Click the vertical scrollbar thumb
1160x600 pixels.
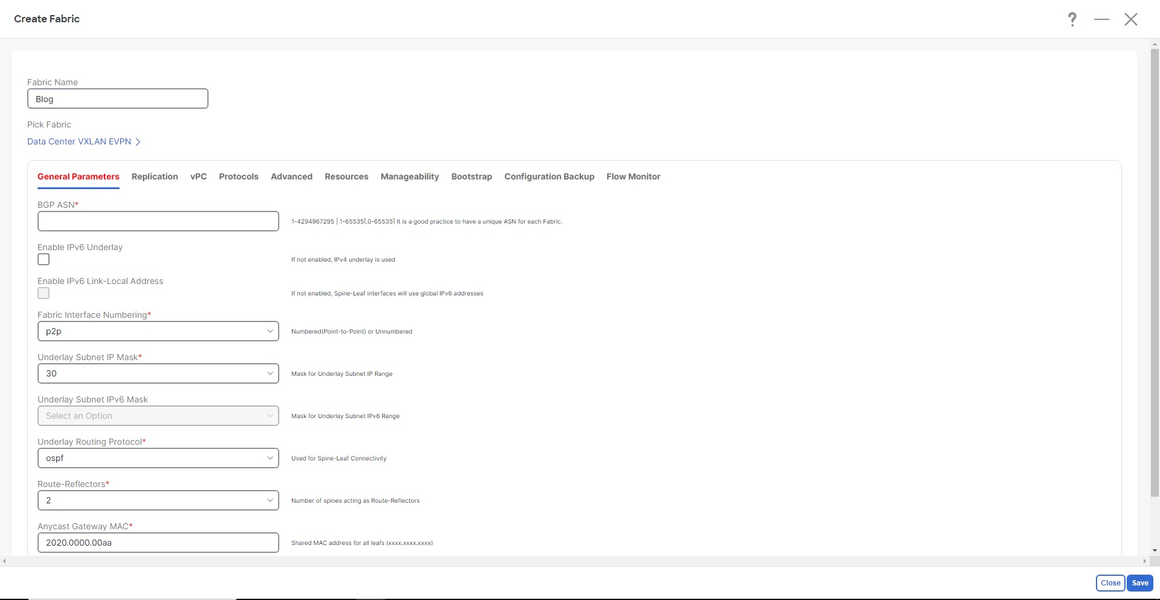click(x=1155, y=272)
